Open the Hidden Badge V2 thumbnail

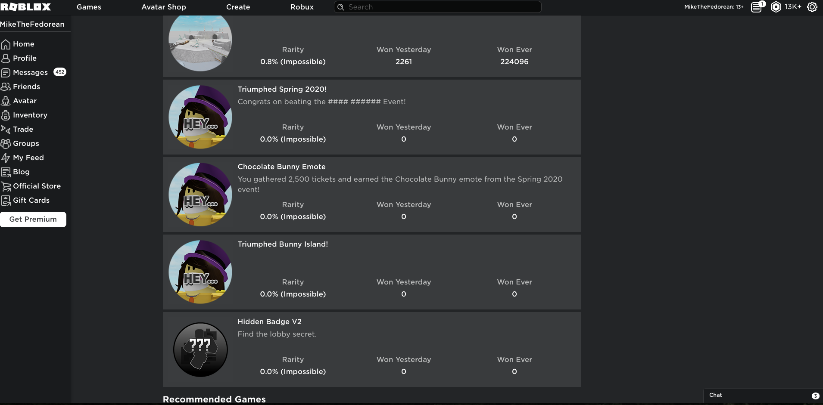[200, 349]
